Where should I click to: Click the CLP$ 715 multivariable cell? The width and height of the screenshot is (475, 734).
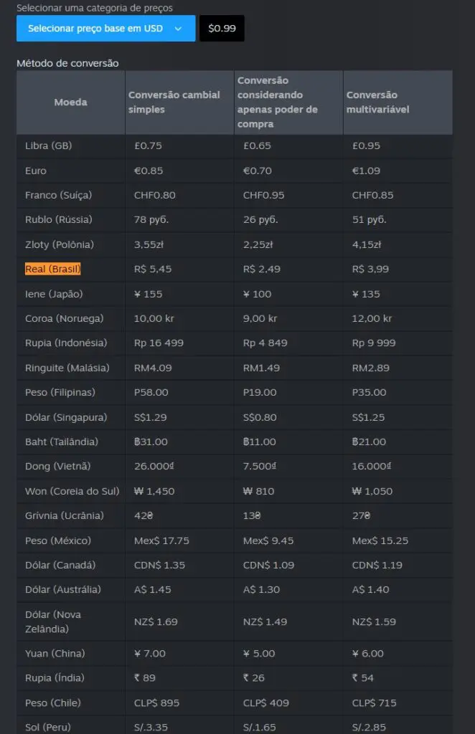pyautogui.click(x=374, y=703)
